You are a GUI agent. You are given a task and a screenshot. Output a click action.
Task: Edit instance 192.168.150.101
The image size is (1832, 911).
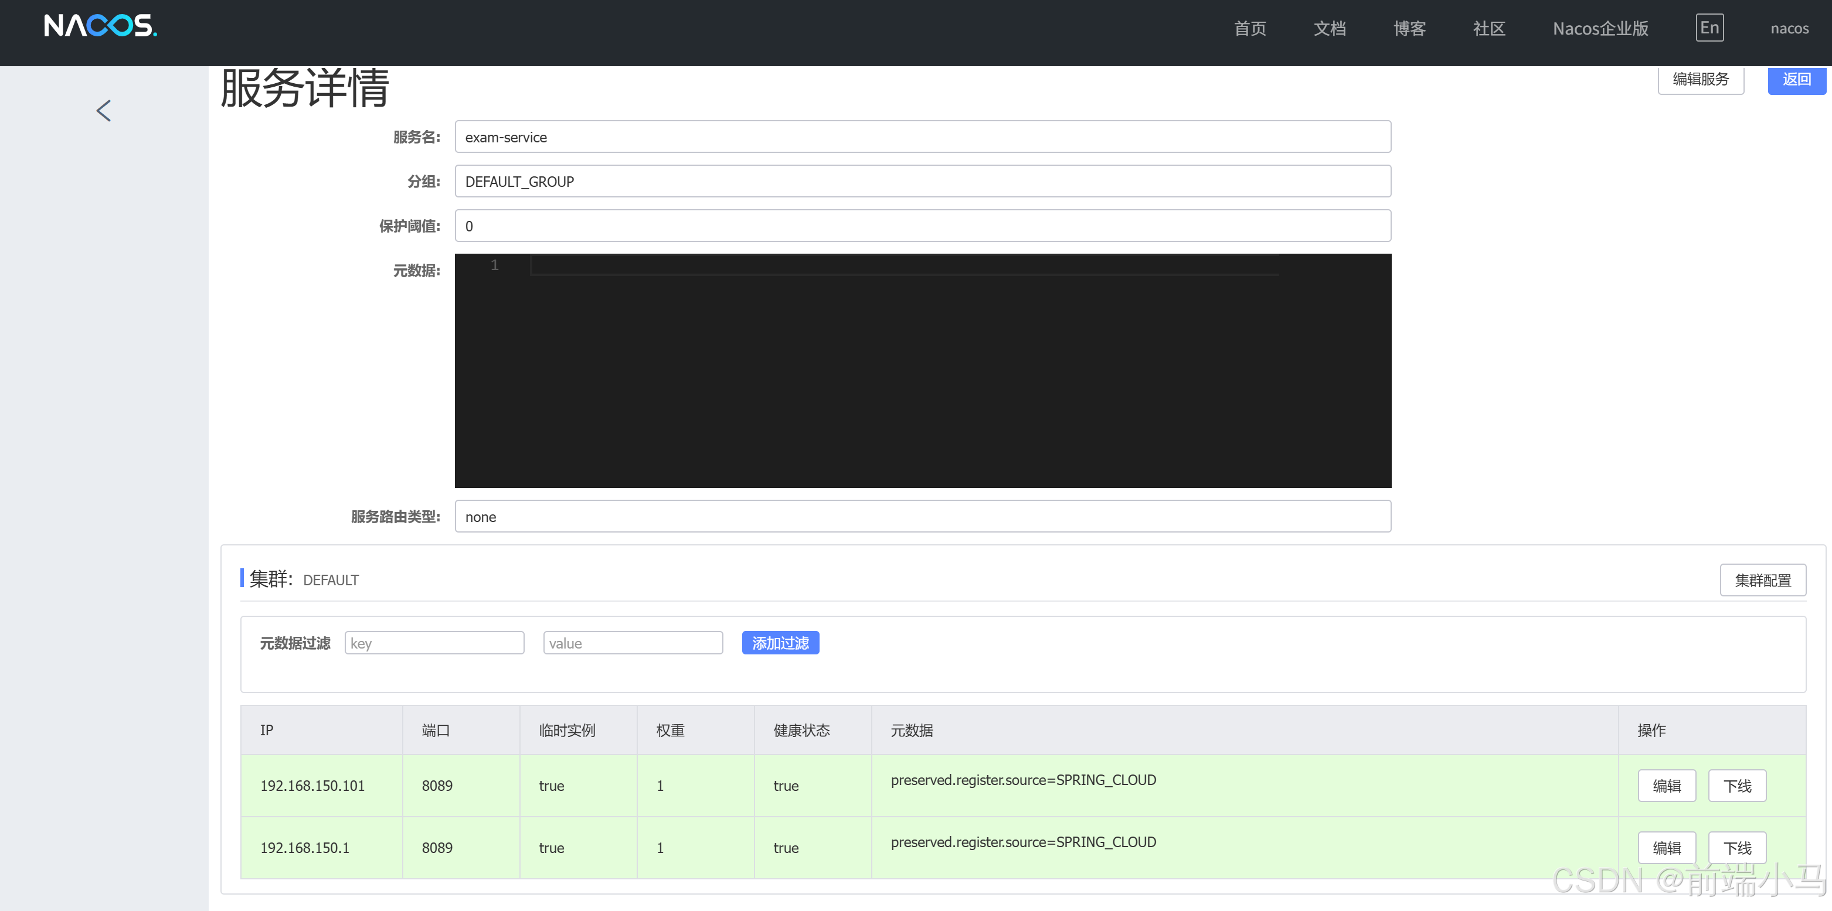[x=1666, y=785]
